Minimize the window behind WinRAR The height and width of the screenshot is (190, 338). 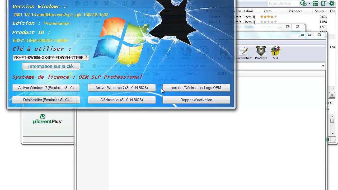tap(281, 27)
